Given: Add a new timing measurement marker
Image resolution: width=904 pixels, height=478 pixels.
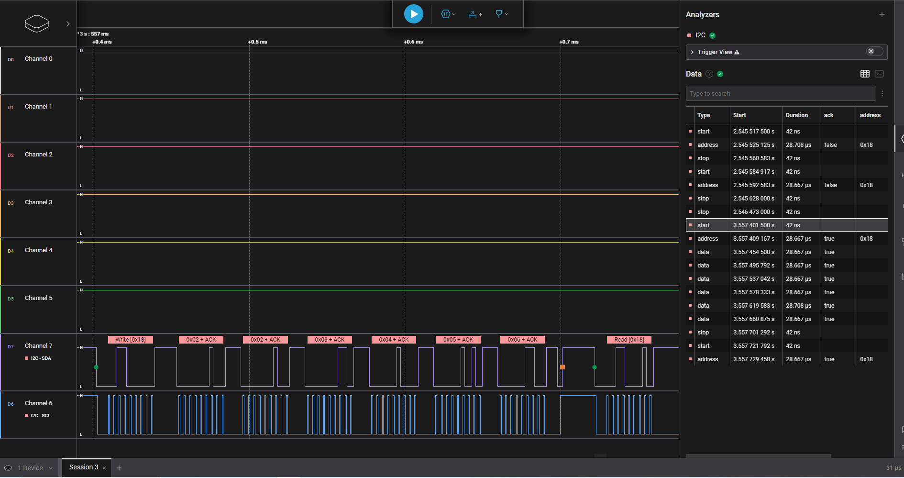Looking at the screenshot, I should tap(475, 14).
